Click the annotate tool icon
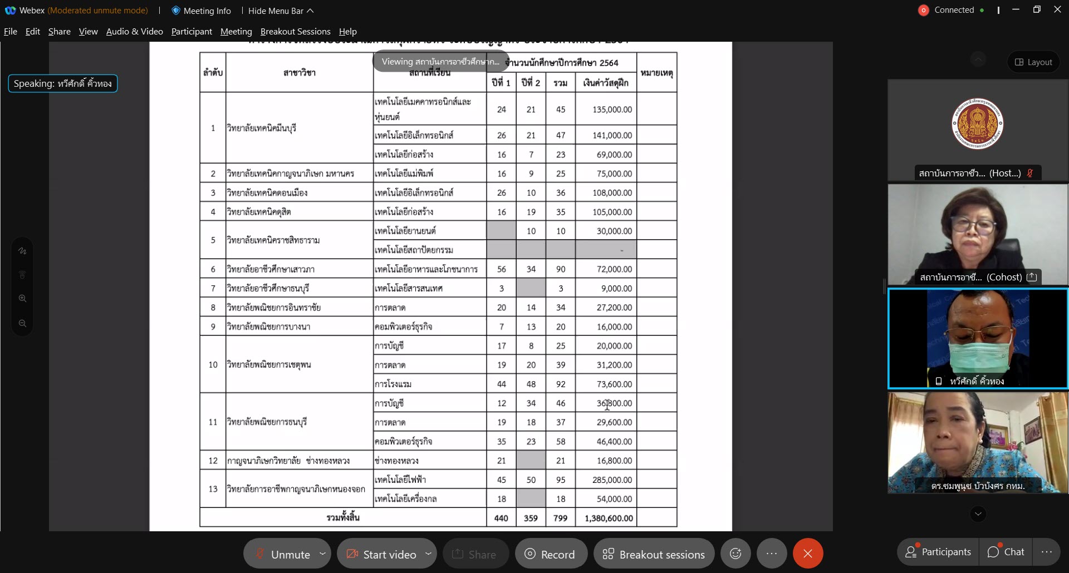 coord(22,251)
